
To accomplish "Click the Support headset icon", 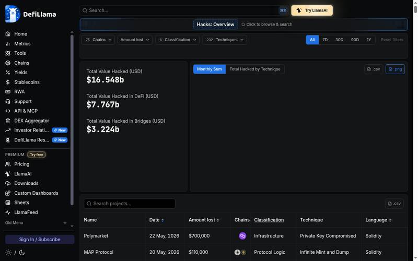I will 8,101.
